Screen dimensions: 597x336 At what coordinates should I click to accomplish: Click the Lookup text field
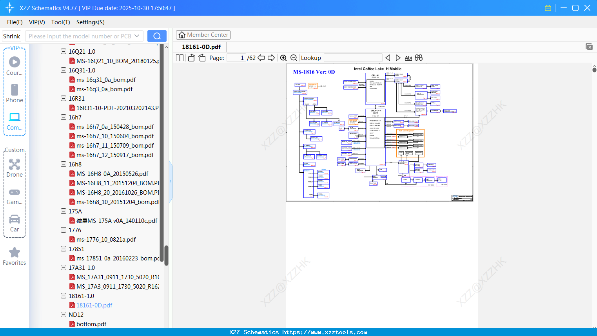click(353, 58)
